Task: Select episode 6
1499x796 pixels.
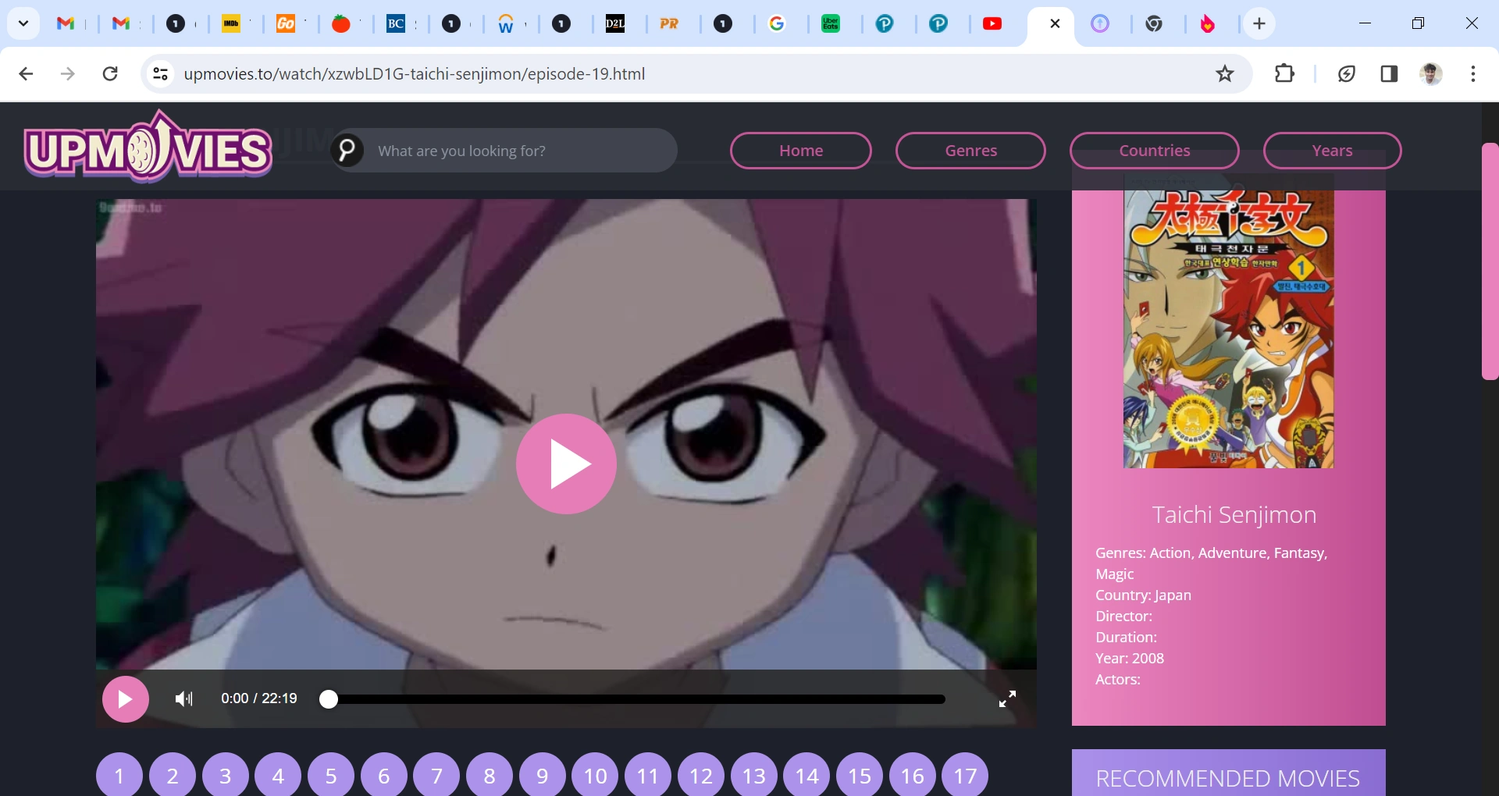Action: pyautogui.click(x=384, y=776)
